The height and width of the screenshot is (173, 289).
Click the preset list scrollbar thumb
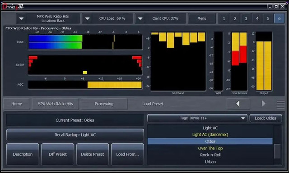[277, 151]
